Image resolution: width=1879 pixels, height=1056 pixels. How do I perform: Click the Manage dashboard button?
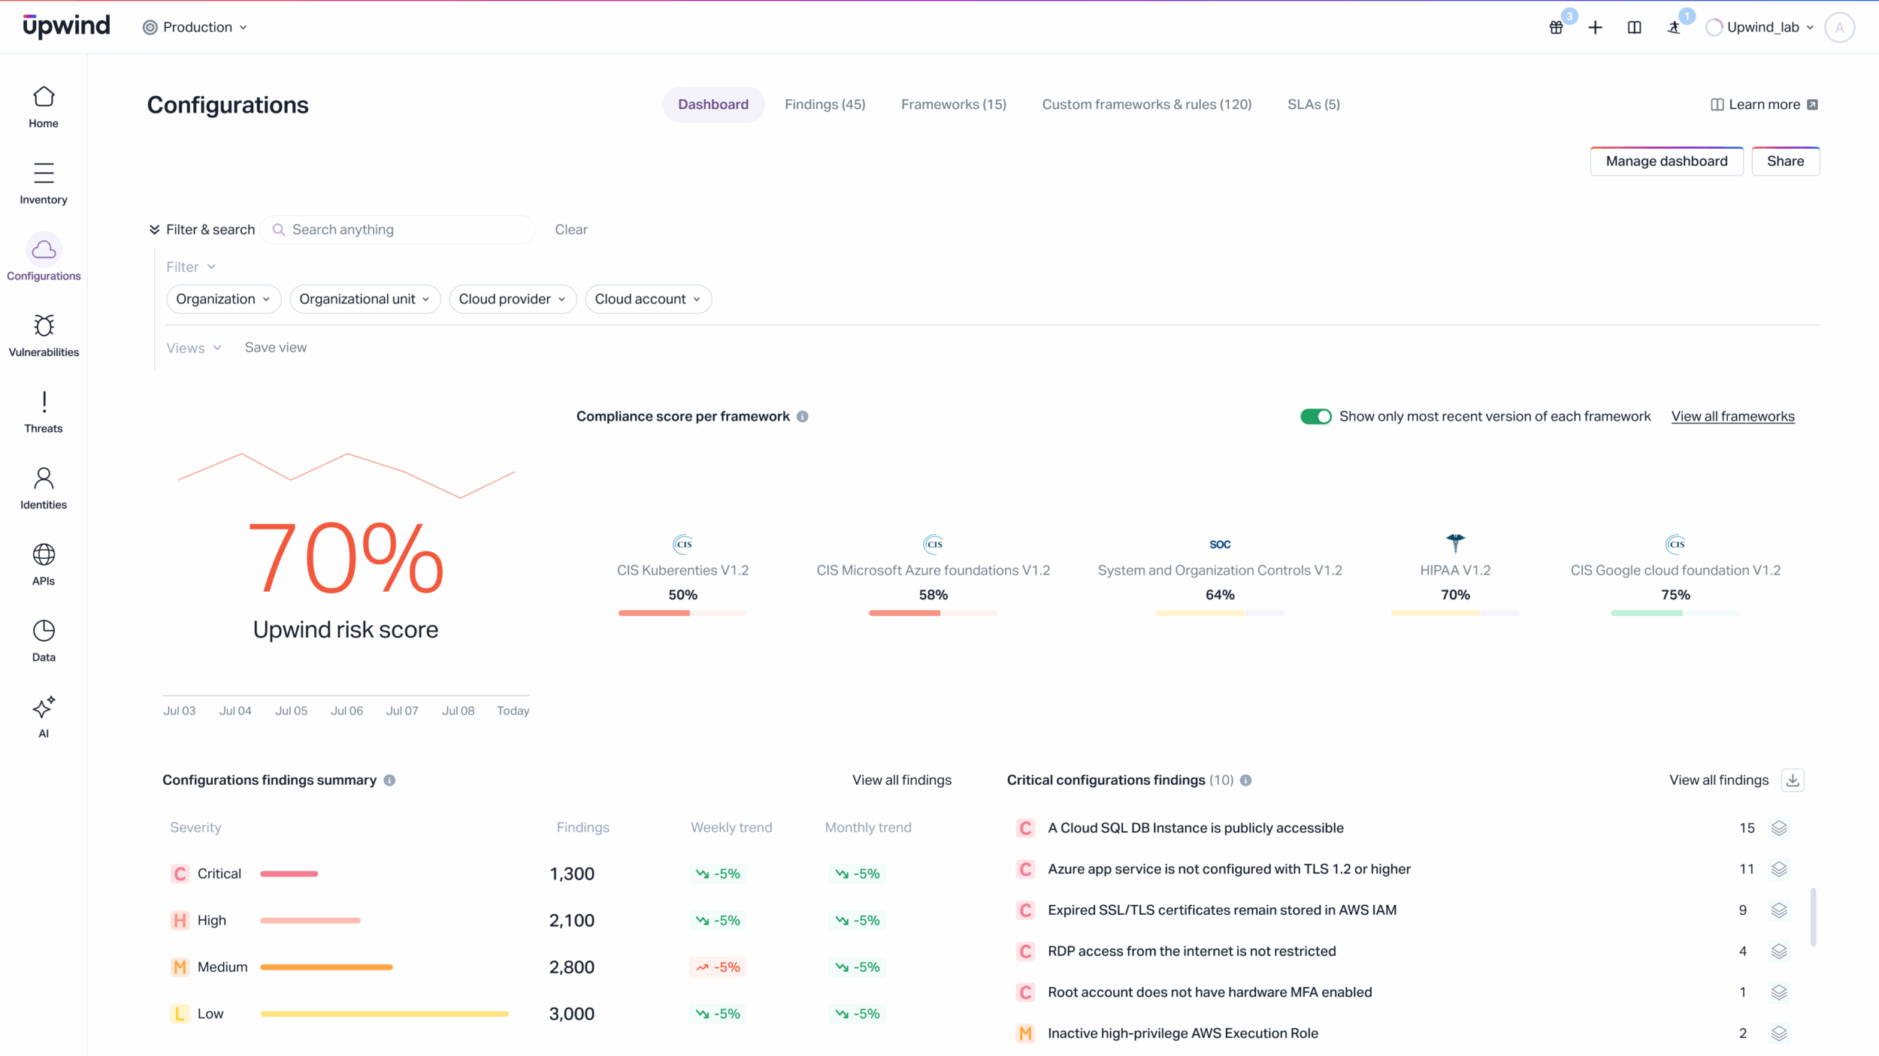(1666, 161)
